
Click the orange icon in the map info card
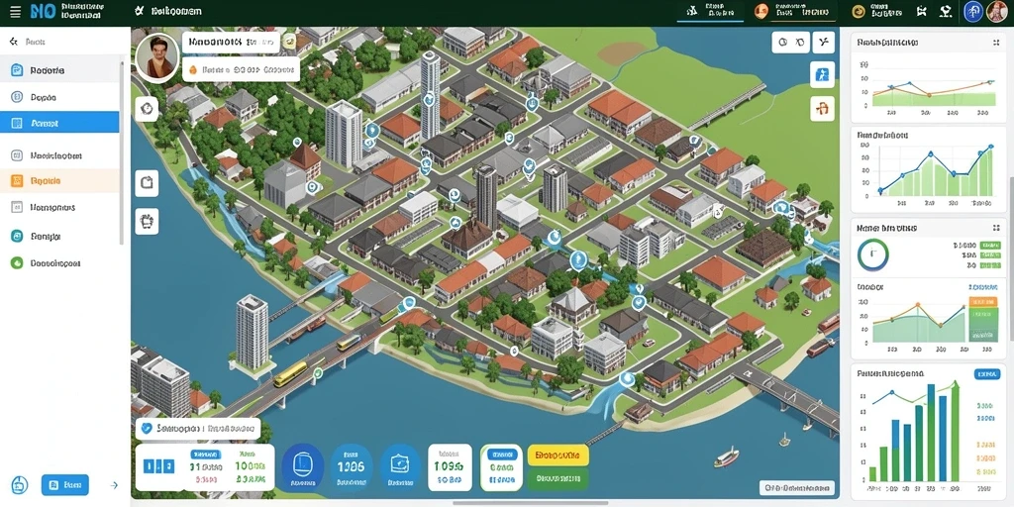[x=192, y=69]
